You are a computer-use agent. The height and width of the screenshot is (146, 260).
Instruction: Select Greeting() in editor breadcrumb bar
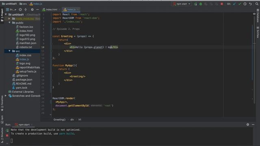(59, 120)
